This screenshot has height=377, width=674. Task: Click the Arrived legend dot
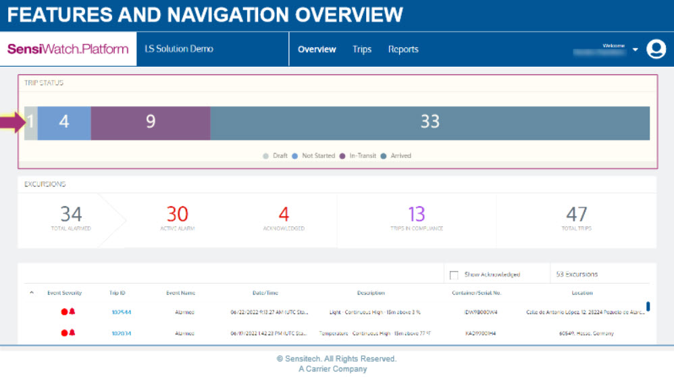384,156
